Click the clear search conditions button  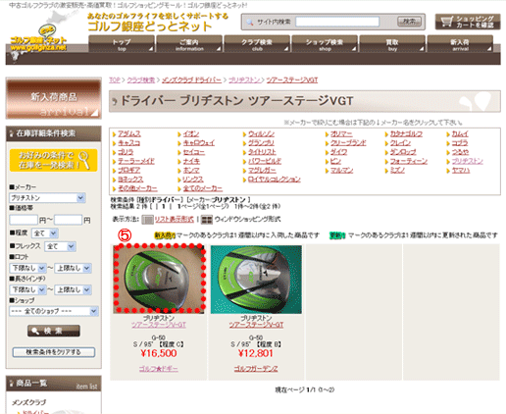click(54, 352)
